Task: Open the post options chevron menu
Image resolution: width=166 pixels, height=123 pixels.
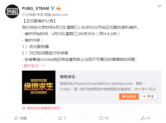Action: [x=159, y=6]
